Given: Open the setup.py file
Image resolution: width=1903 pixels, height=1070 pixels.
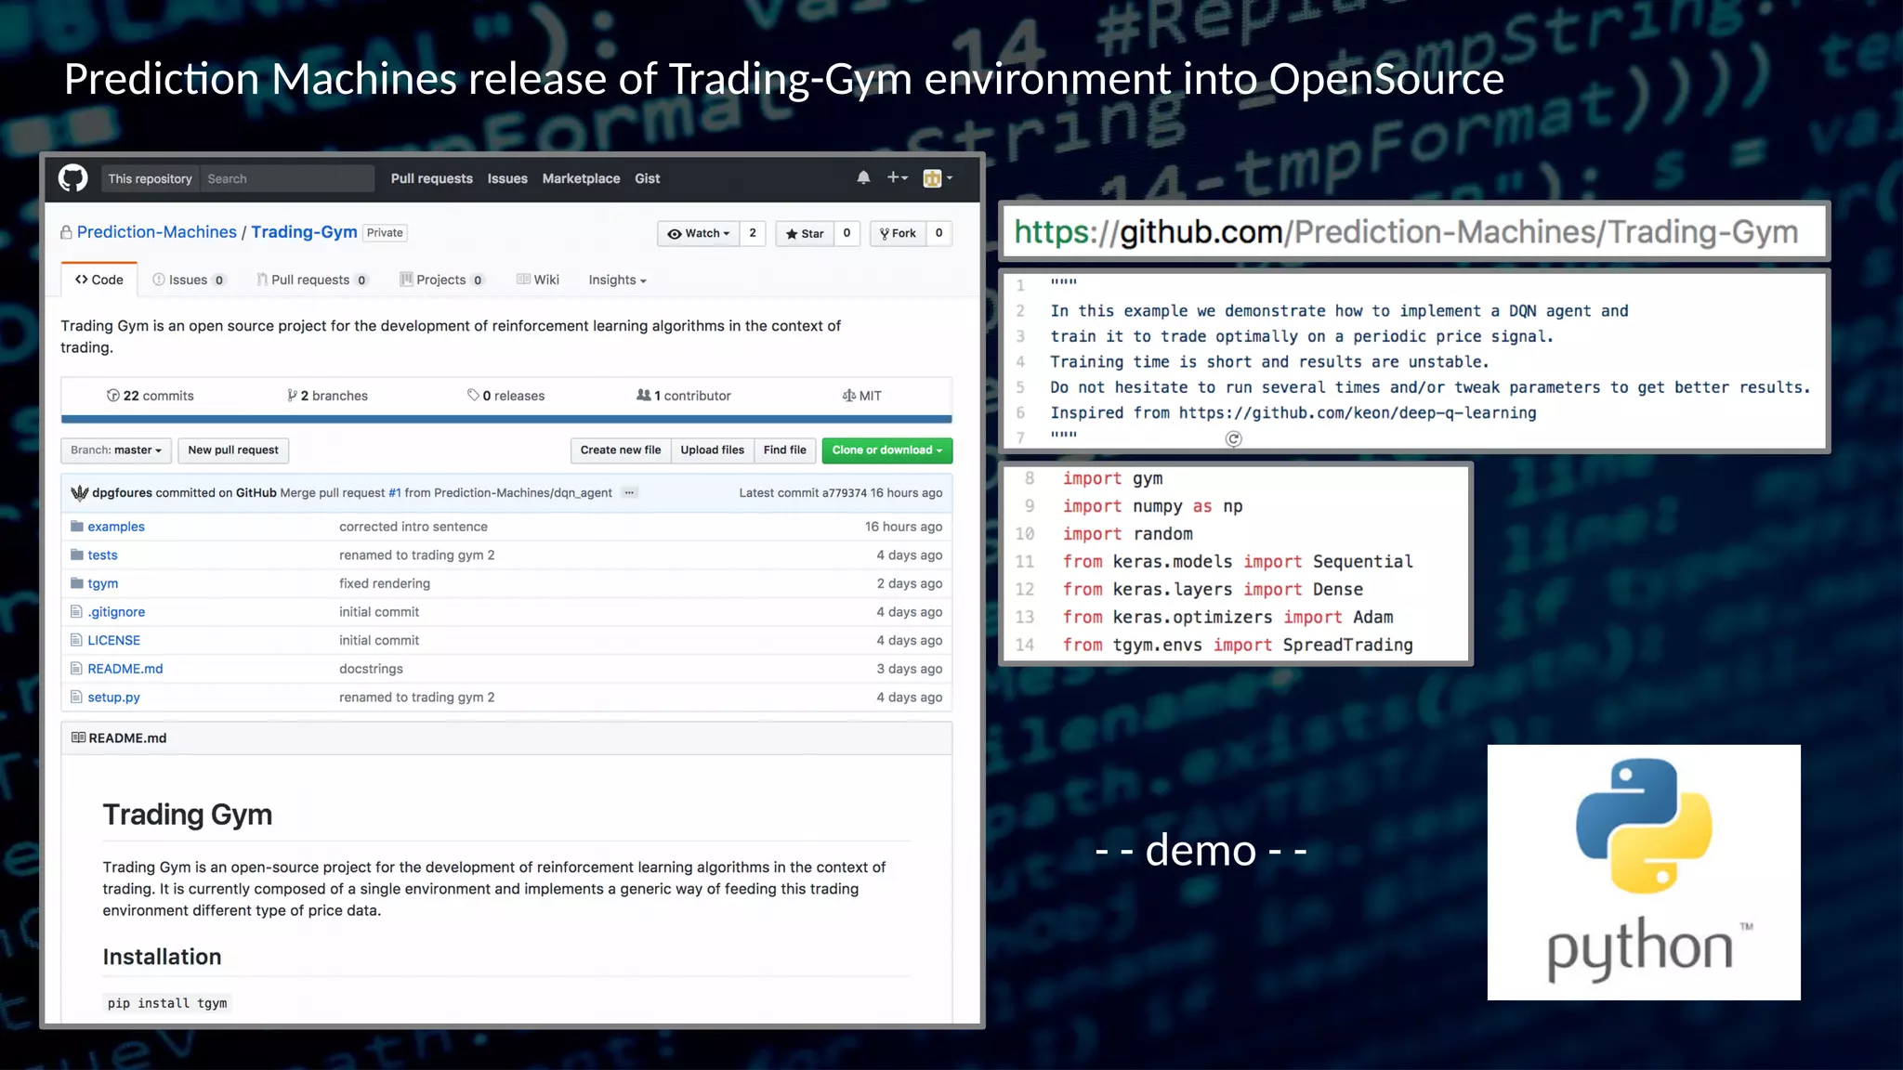Looking at the screenshot, I should tap(113, 698).
